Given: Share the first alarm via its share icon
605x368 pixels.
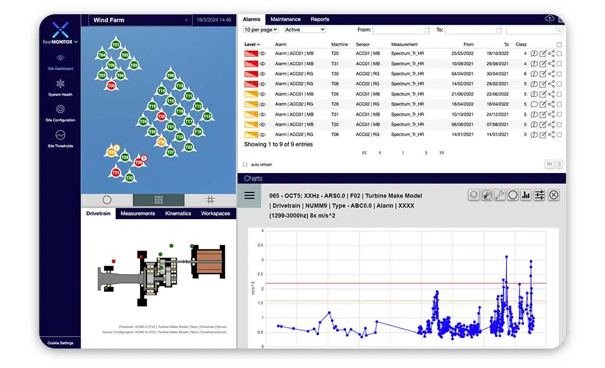Looking at the screenshot, I should tap(551, 53).
